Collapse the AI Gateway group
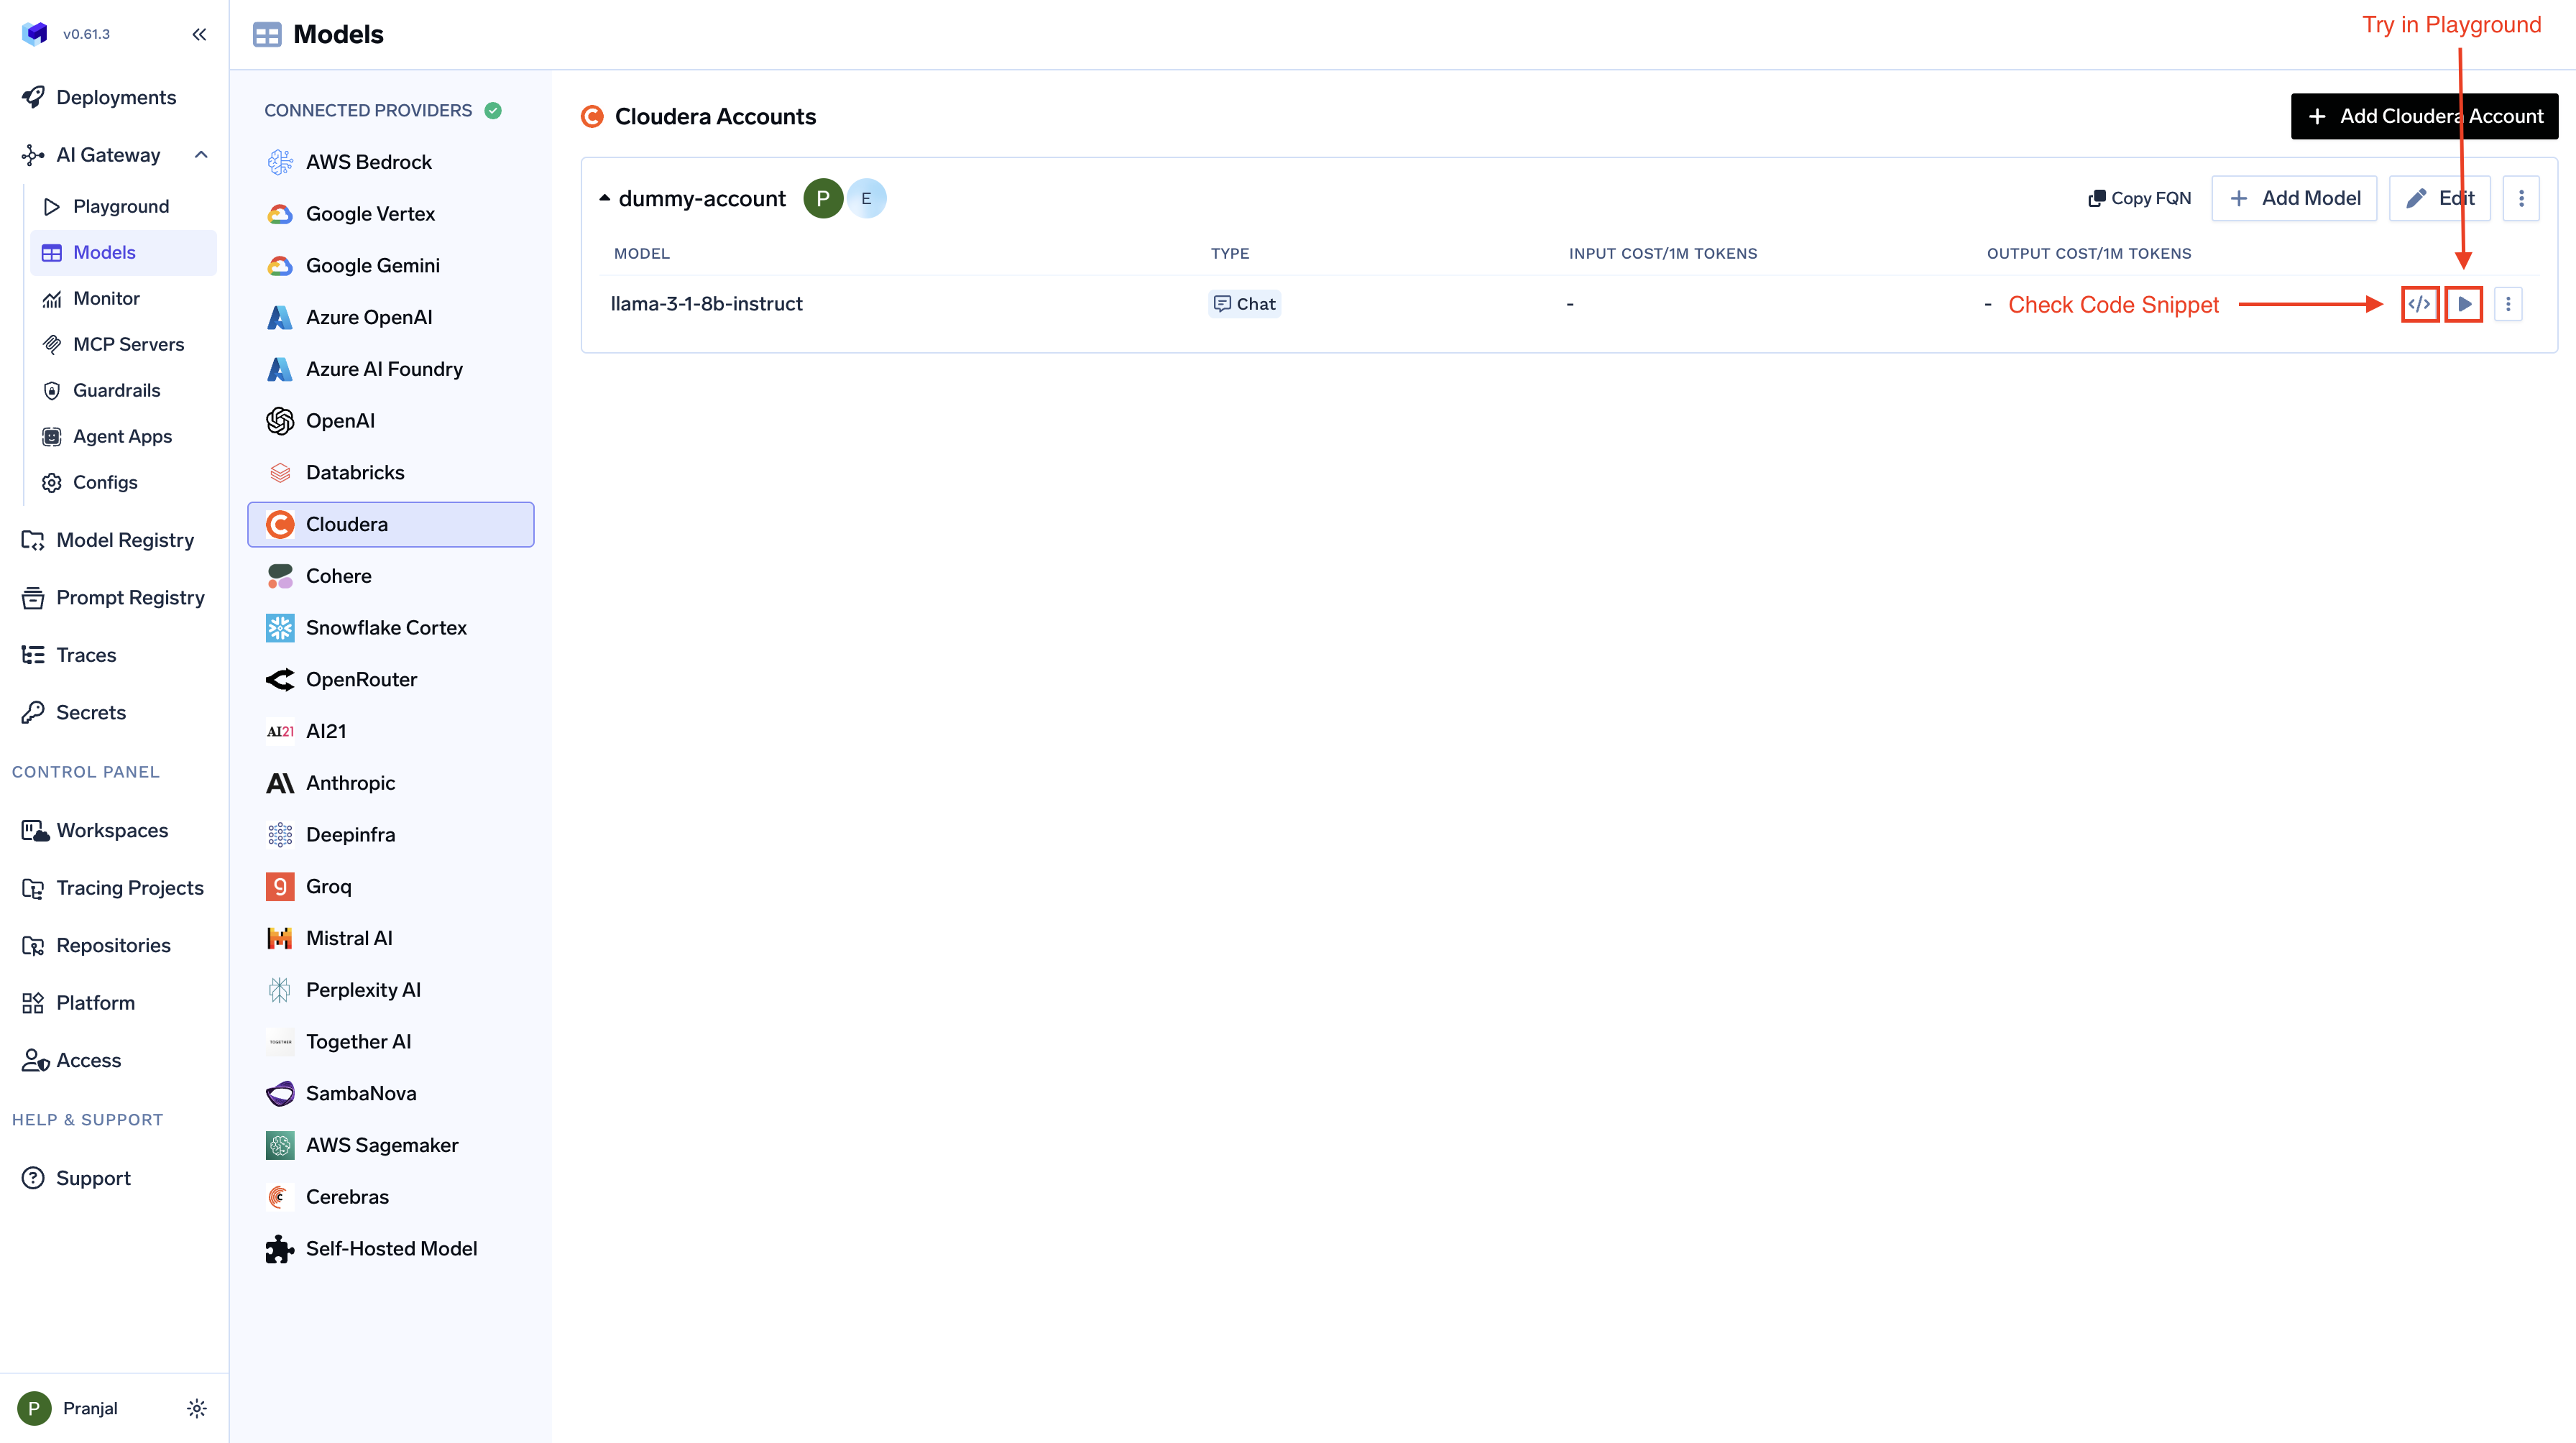Image resolution: width=2576 pixels, height=1443 pixels. tap(201, 154)
